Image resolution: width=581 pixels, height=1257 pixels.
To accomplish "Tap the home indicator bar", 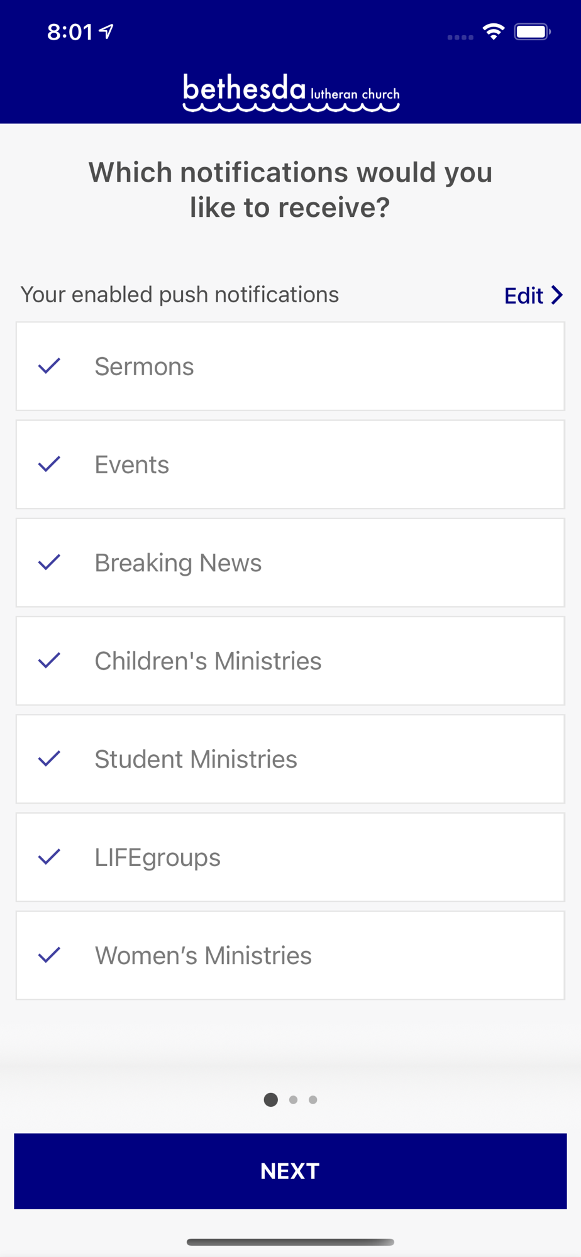I will coord(290,1242).
